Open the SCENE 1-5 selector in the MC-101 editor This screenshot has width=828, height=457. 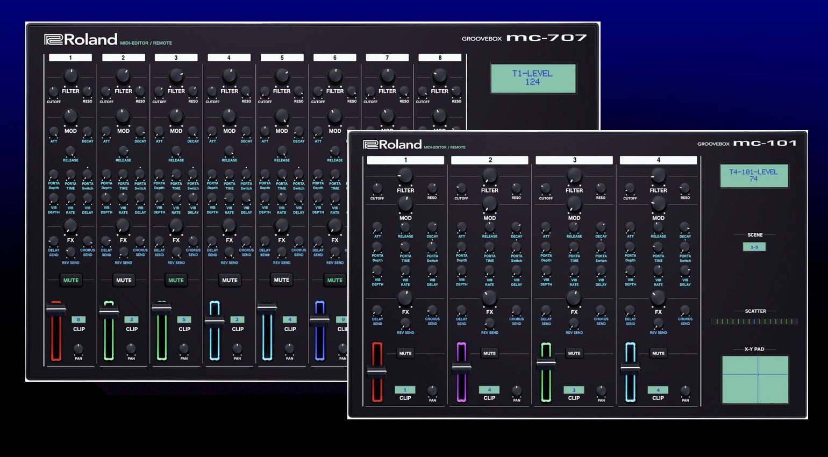pyautogui.click(x=754, y=247)
